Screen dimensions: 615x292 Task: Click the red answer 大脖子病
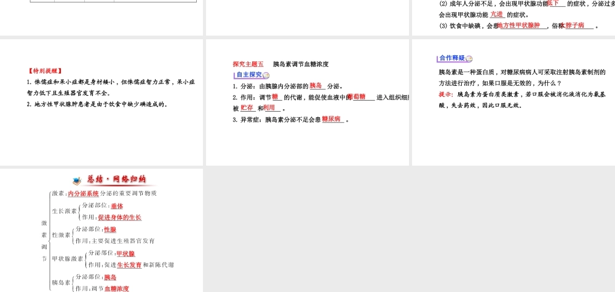[x=572, y=25]
